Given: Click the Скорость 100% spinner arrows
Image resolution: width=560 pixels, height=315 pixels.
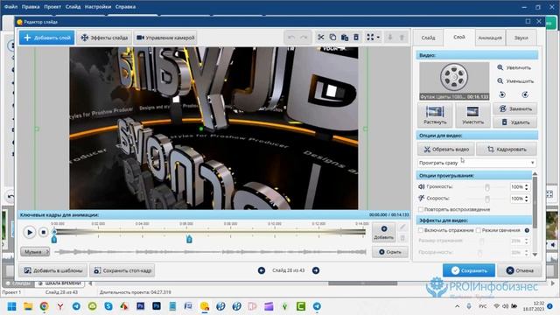Looking at the screenshot, I should pos(527,199).
